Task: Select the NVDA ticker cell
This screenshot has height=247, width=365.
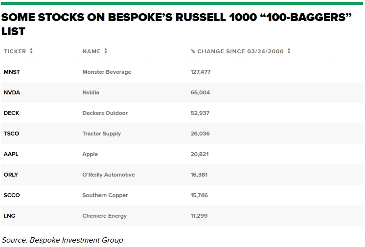Action: [12, 92]
